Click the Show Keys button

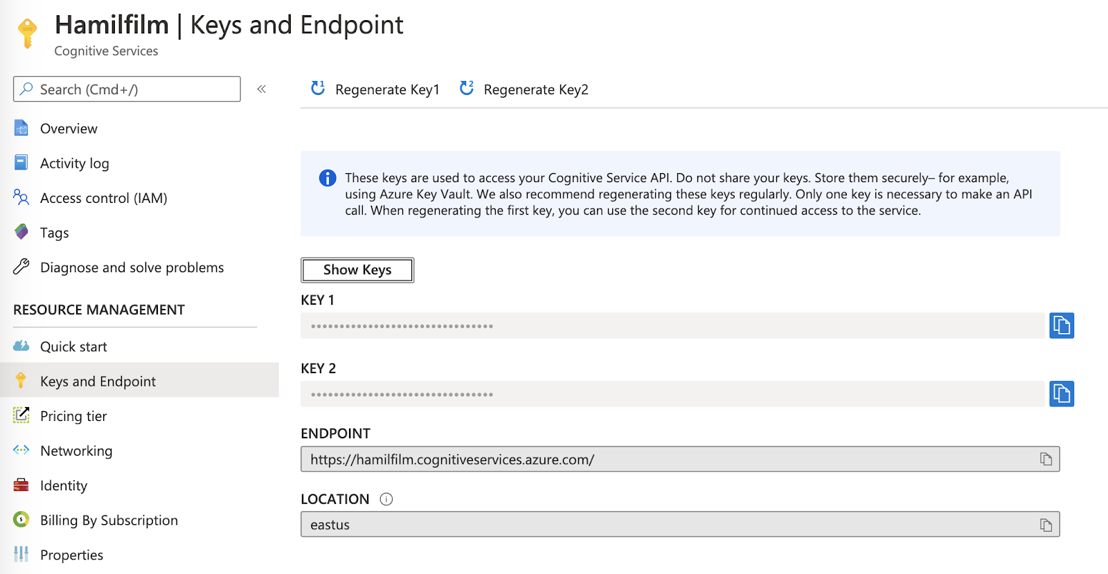pyautogui.click(x=357, y=270)
